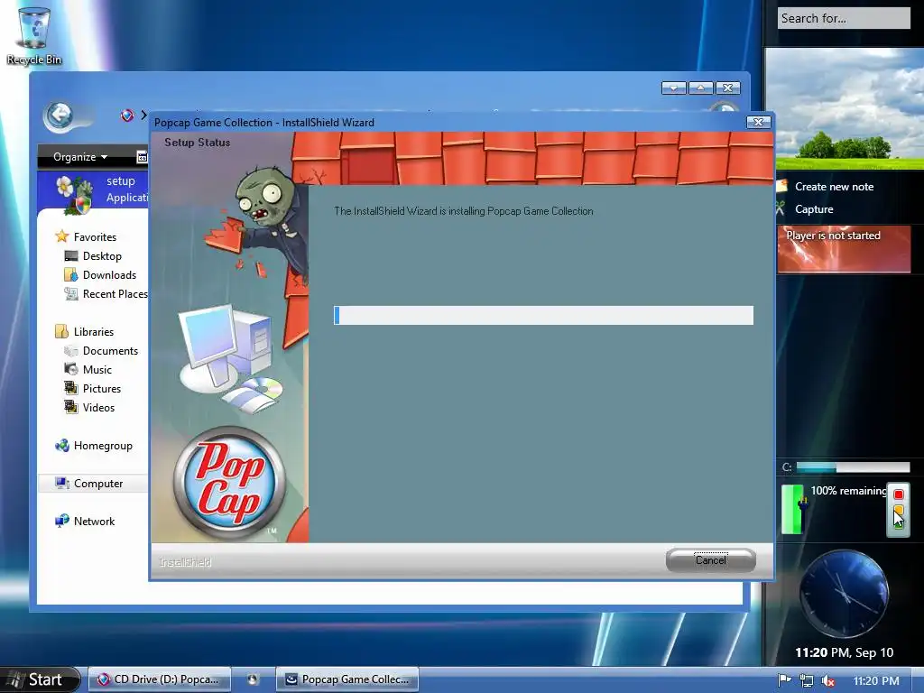This screenshot has width=924, height=693.
Task: Click the setup application flower icon
Action: tap(74, 194)
